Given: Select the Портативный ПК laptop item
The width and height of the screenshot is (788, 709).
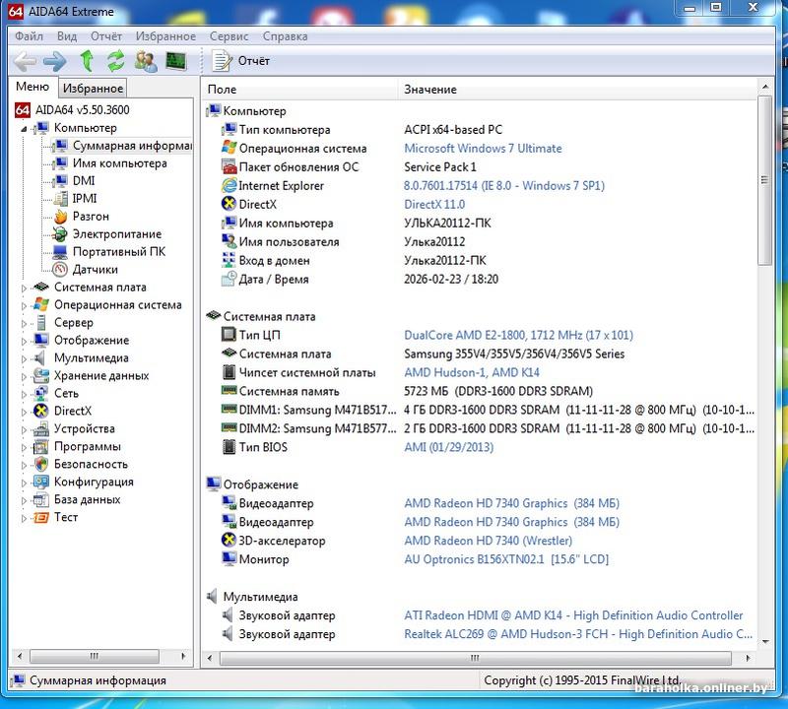Looking at the screenshot, I should [118, 251].
